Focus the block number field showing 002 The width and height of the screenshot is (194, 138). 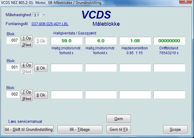point(13,95)
